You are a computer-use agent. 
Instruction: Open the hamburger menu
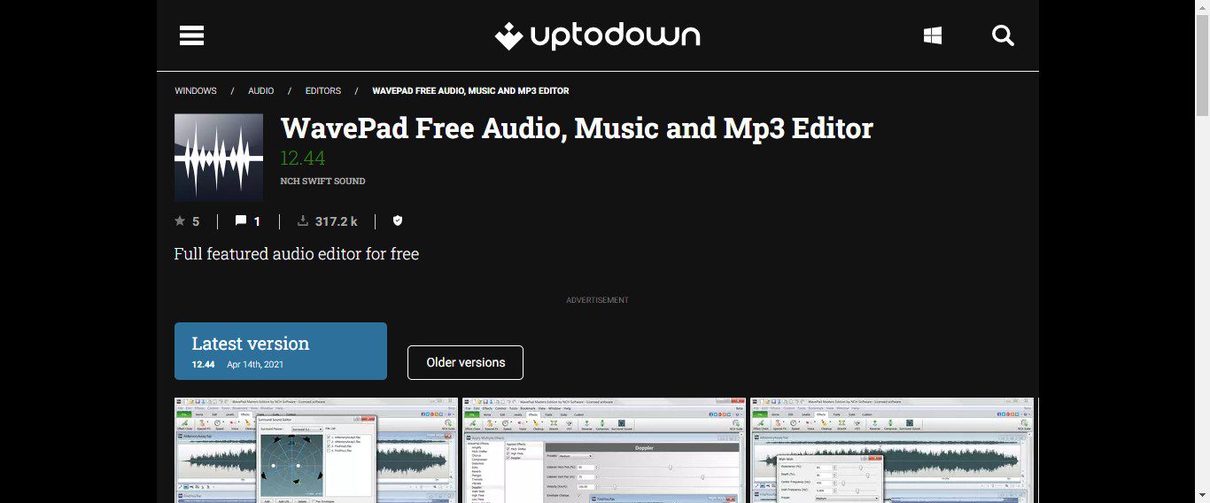pyautogui.click(x=191, y=35)
